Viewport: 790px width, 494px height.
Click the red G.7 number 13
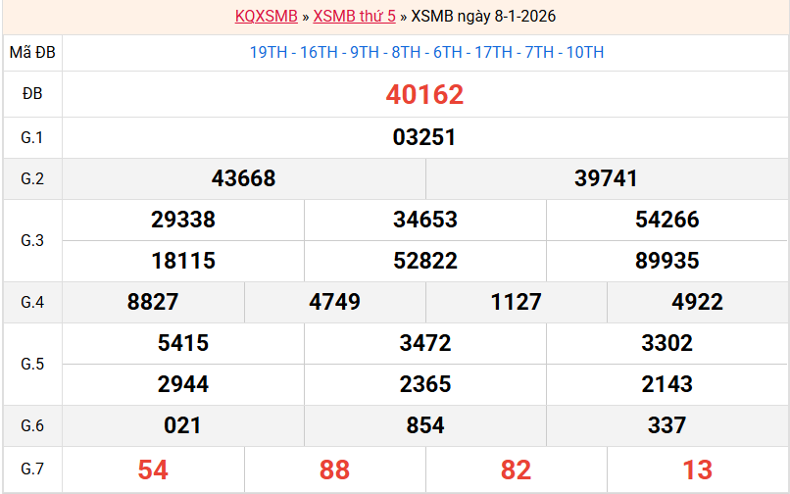point(697,469)
